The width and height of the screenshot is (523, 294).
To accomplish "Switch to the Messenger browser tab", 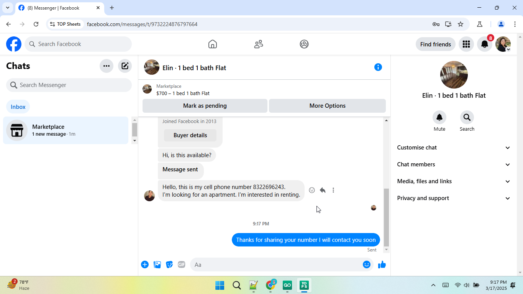I will [x=60, y=8].
